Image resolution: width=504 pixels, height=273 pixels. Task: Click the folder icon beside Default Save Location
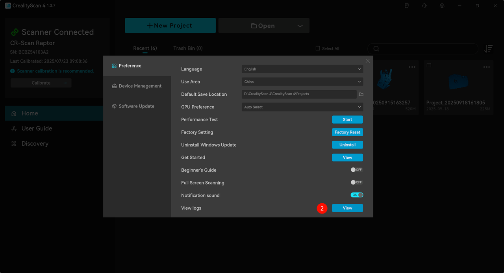pyautogui.click(x=361, y=95)
